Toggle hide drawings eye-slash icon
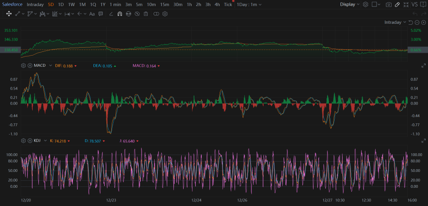This screenshot has height=206, width=428. [x=137, y=14]
